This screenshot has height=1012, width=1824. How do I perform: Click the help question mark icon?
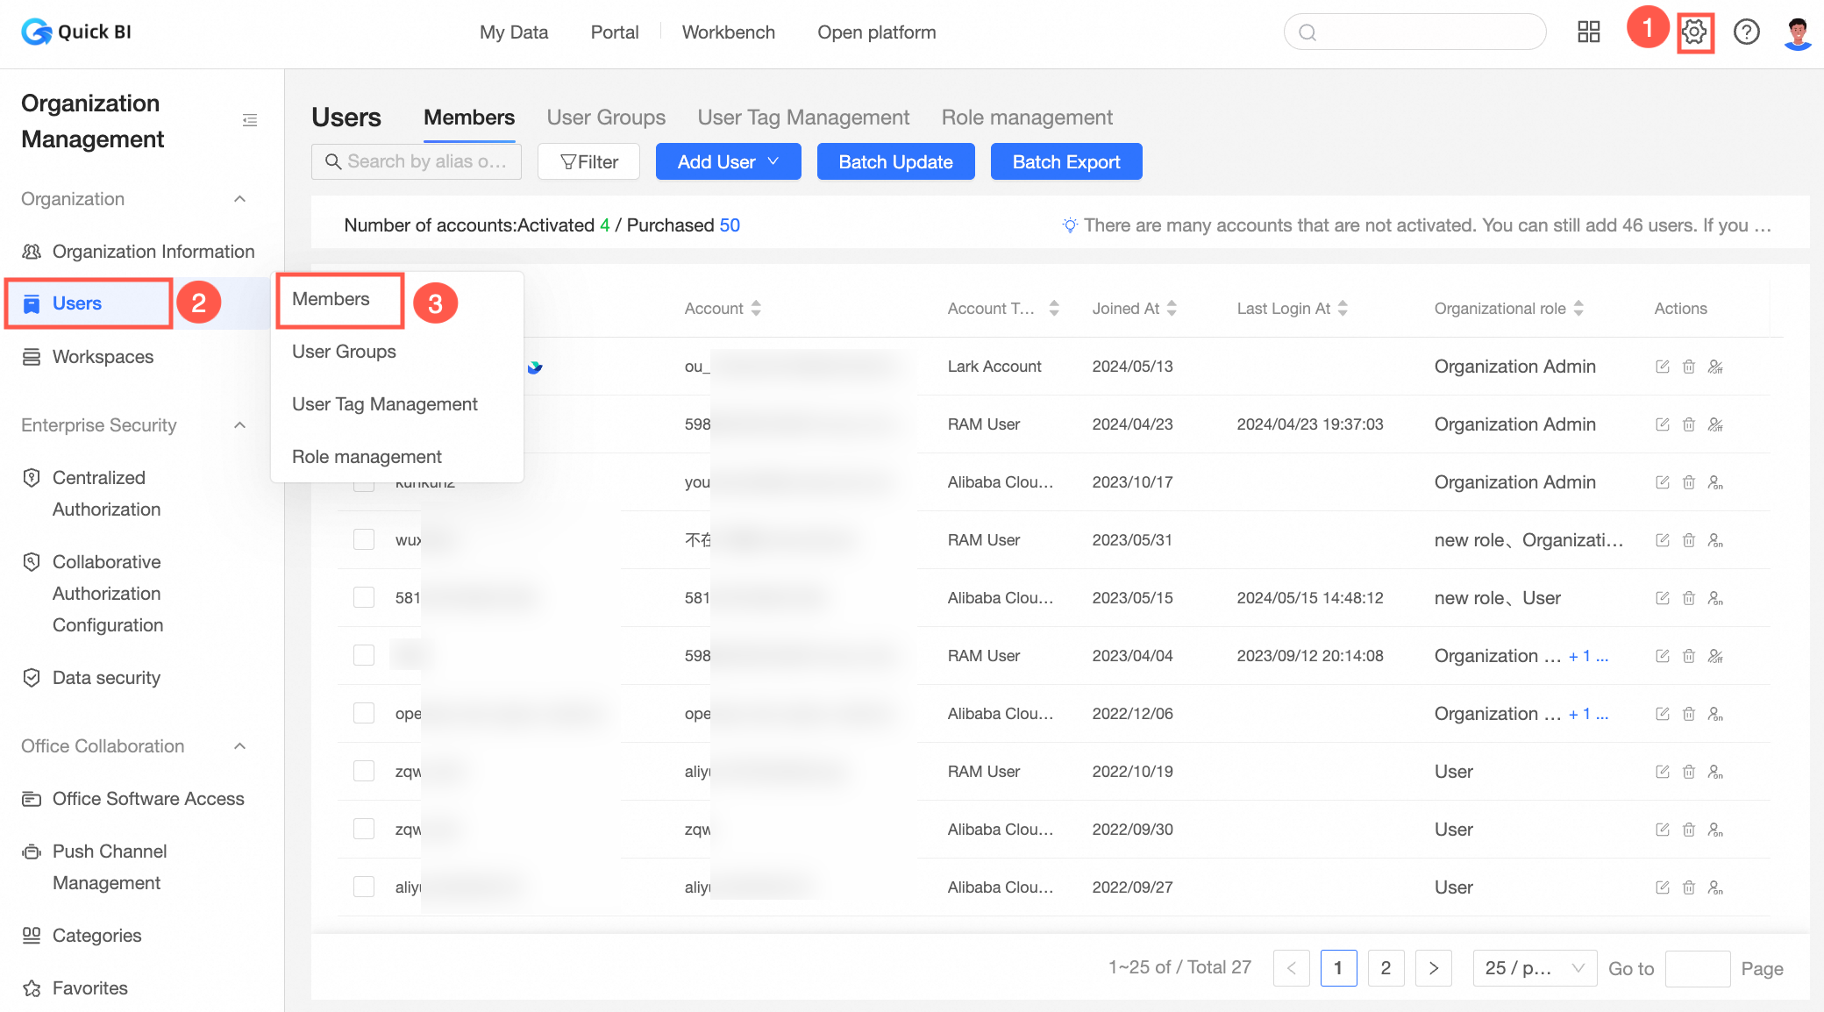[x=1746, y=32]
